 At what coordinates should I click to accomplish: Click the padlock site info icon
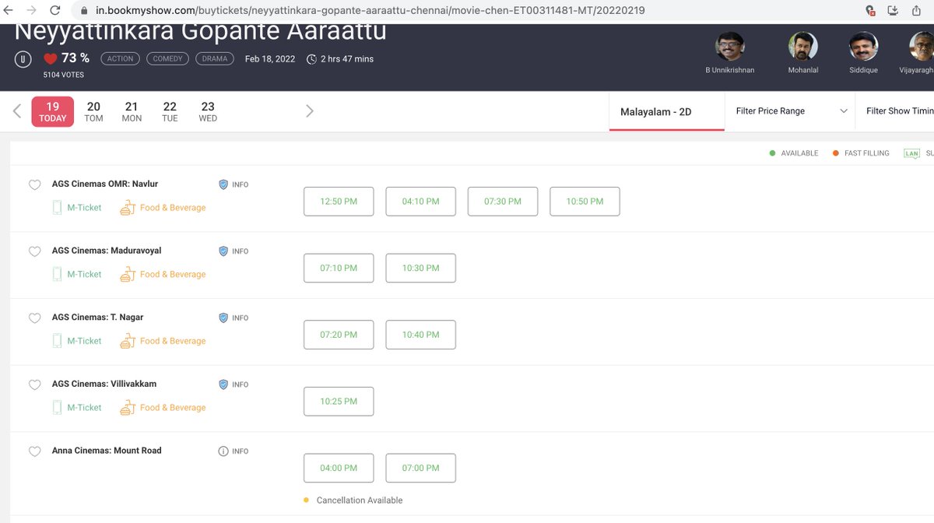(83, 11)
